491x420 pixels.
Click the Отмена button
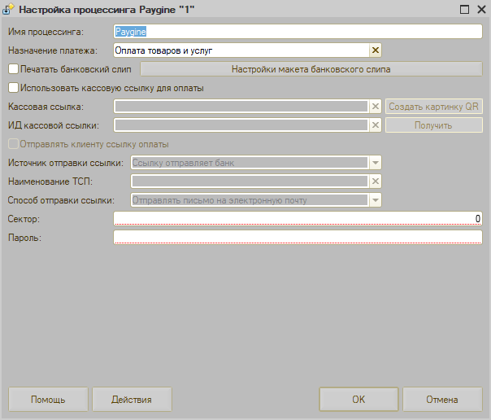tap(442, 400)
